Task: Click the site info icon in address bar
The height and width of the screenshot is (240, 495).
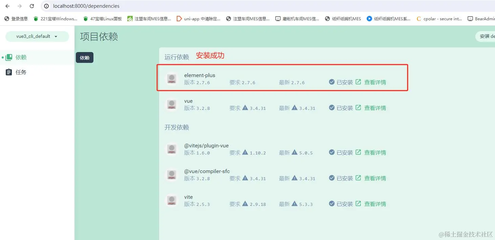Action: click(x=47, y=6)
